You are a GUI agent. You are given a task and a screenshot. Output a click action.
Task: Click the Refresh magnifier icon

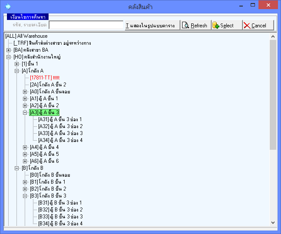tap(186, 26)
